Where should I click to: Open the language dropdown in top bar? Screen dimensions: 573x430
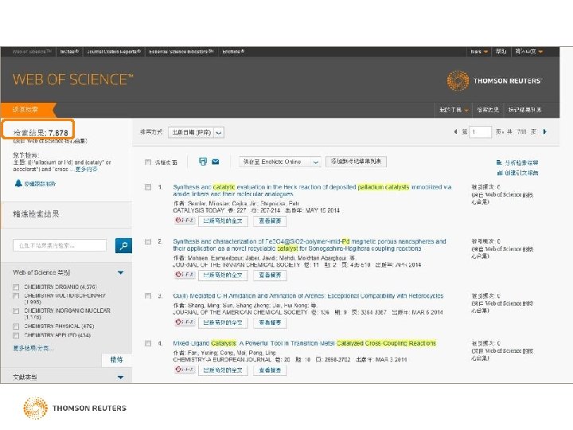pyautogui.click(x=528, y=52)
